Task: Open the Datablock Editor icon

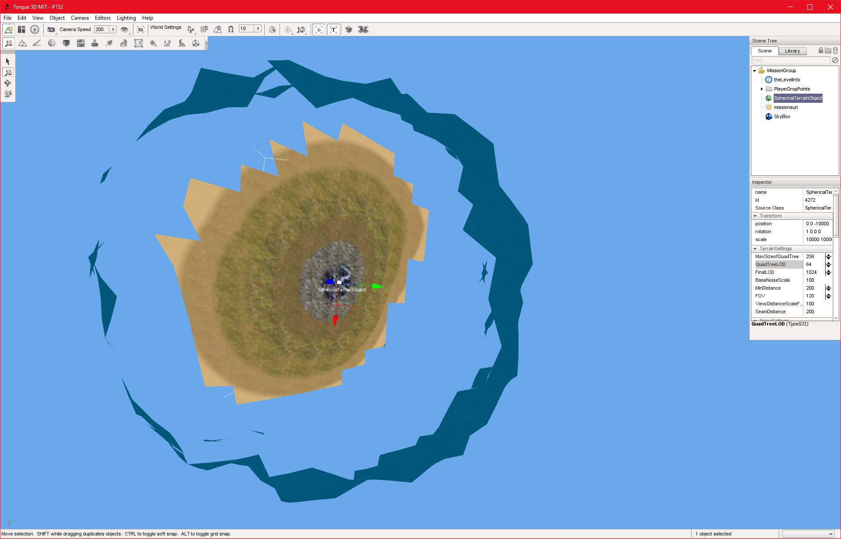Action: (x=81, y=43)
